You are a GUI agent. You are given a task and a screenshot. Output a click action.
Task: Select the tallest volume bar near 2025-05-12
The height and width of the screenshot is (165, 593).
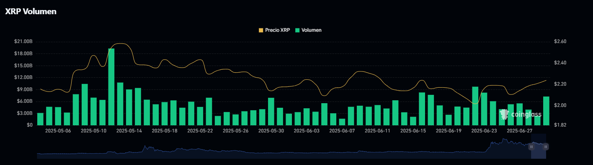[x=111, y=87]
